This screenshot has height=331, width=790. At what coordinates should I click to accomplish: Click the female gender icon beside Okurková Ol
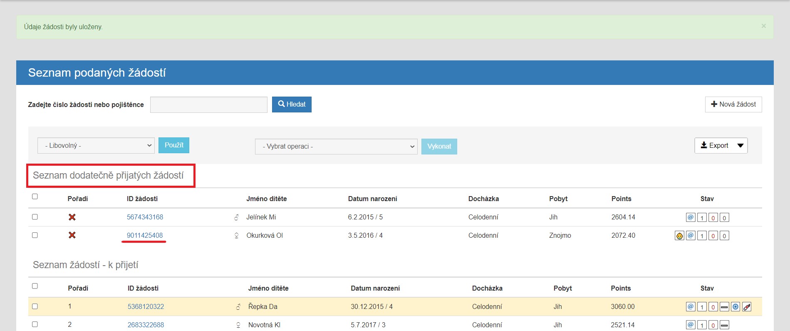tap(236, 235)
